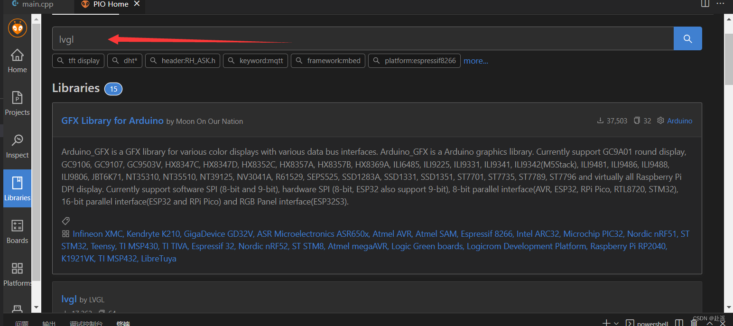Switch to the main.cpp editor tab
This screenshot has height=326, width=733.
tap(32, 4)
